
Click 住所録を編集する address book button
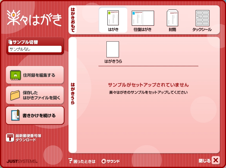pyautogui.click(x=35, y=75)
